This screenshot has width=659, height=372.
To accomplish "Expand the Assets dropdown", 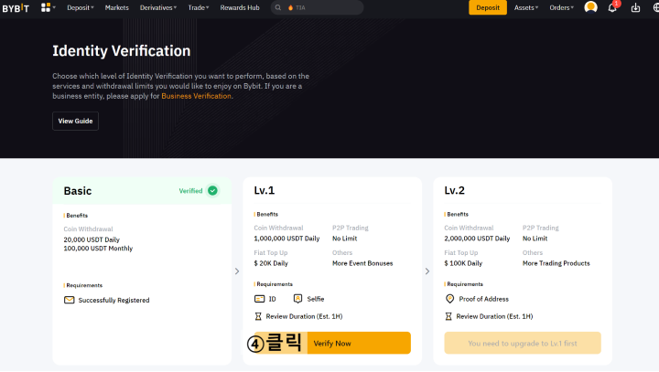I will [x=525, y=7].
